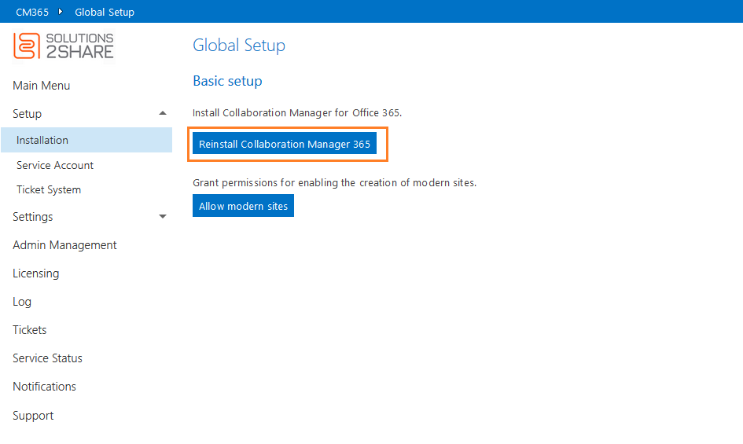743x444 pixels.
Task: Select the Settings menu item
Action: [x=33, y=217]
